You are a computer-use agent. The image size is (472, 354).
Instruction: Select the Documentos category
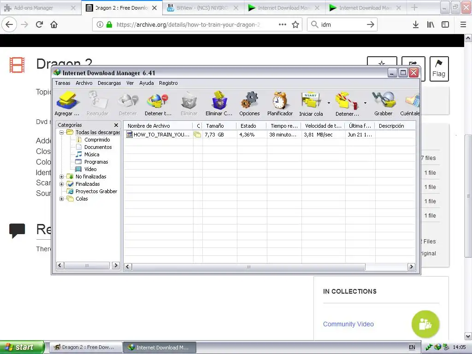[98, 147]
